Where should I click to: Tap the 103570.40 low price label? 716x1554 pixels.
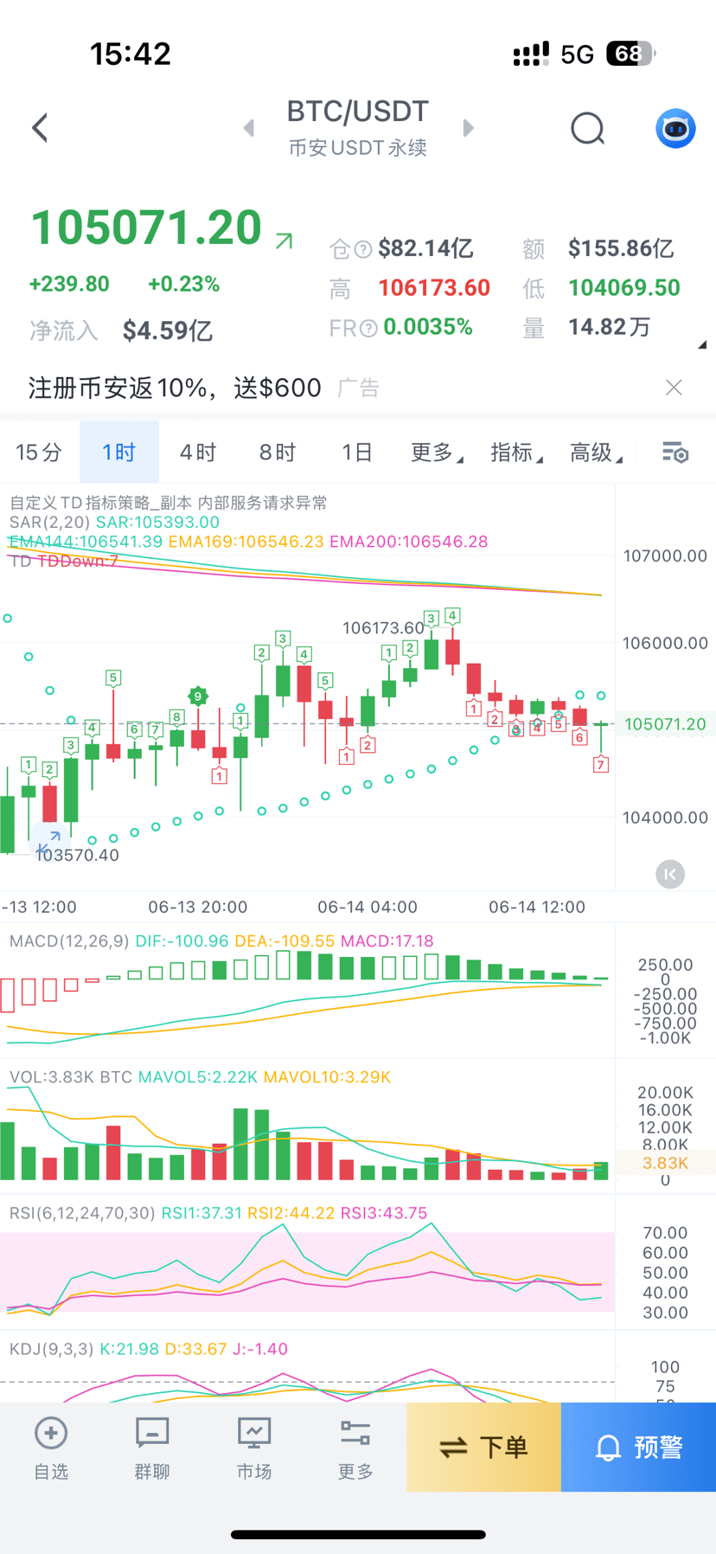point(77,855)
